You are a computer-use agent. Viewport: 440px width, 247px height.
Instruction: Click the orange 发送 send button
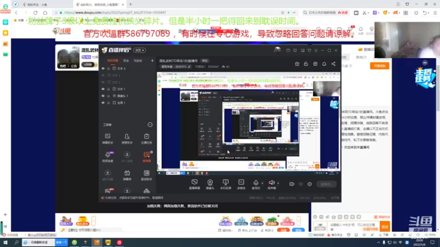coord(384,227)
